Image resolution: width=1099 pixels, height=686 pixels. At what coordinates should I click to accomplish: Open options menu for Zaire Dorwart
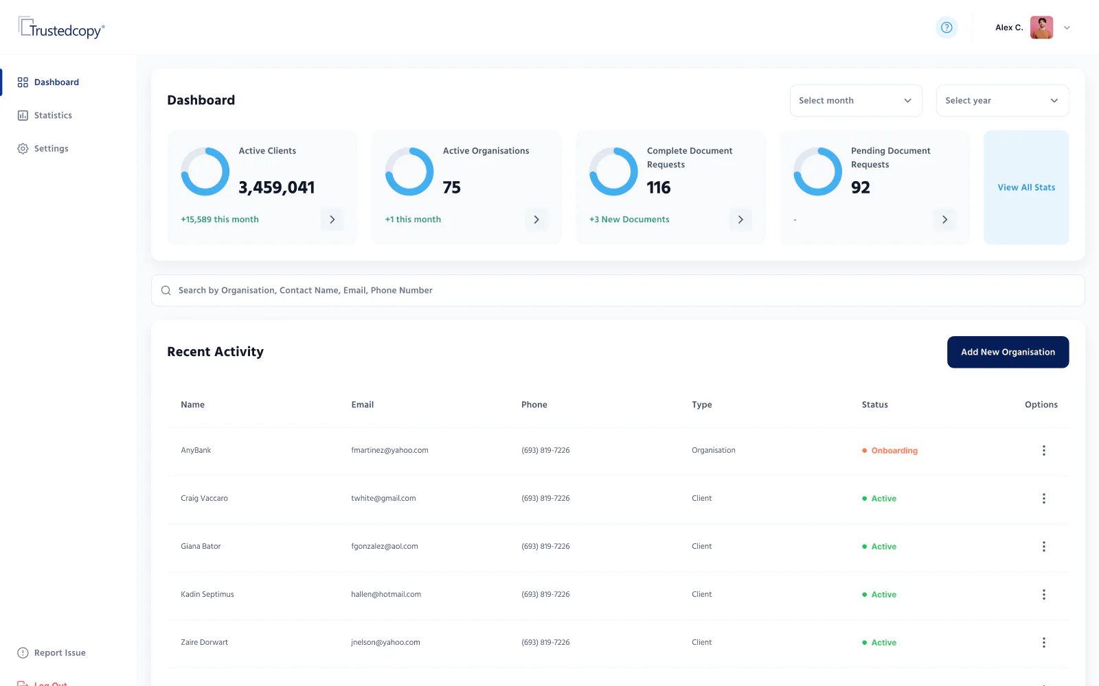click(1043, 643)
